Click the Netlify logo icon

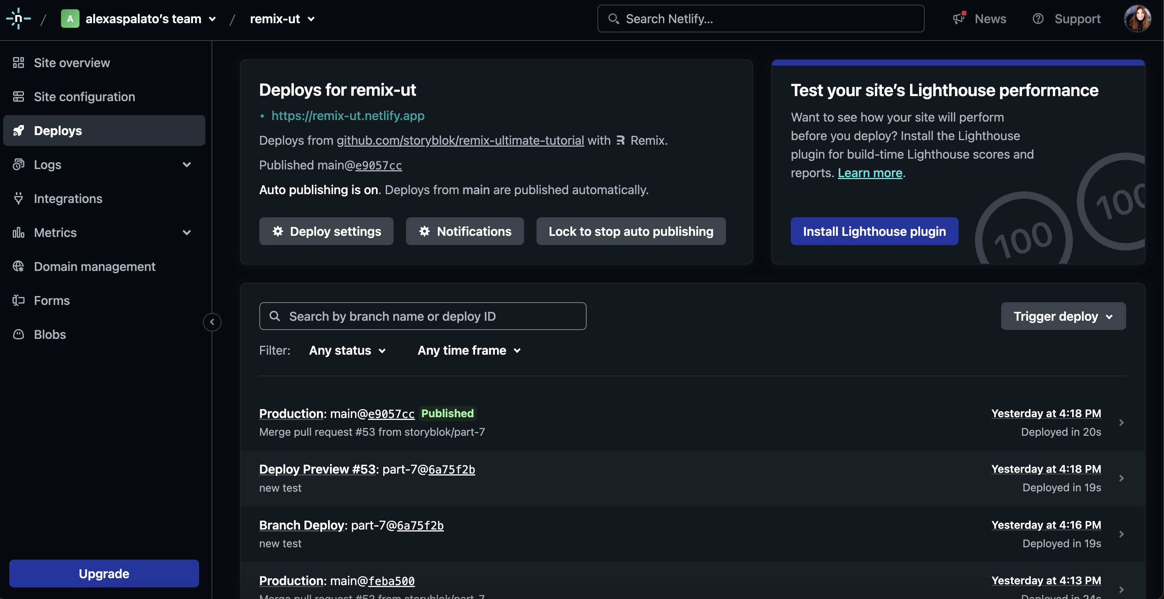tap(19, 19)
